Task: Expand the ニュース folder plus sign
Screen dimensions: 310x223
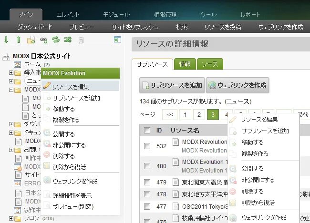Action: (x=11, y=81)
